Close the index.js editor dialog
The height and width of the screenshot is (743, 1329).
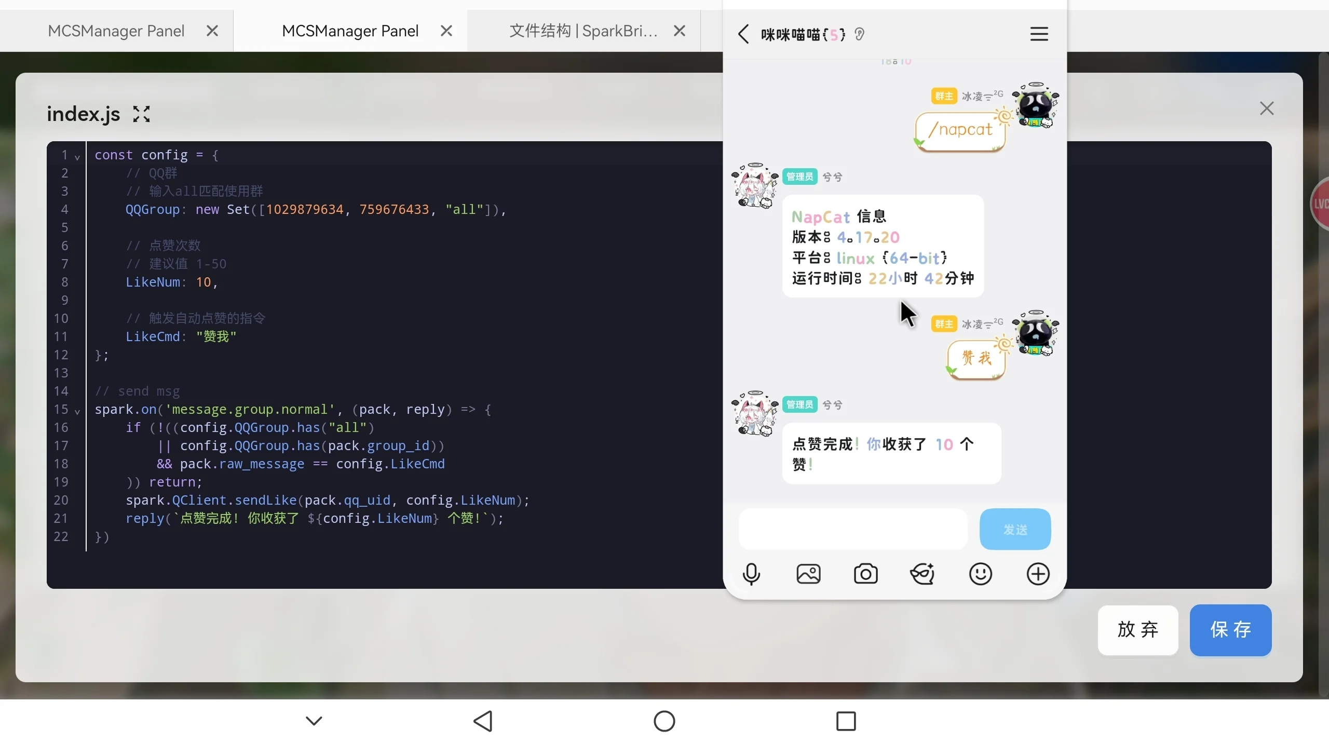point(1267,109)
